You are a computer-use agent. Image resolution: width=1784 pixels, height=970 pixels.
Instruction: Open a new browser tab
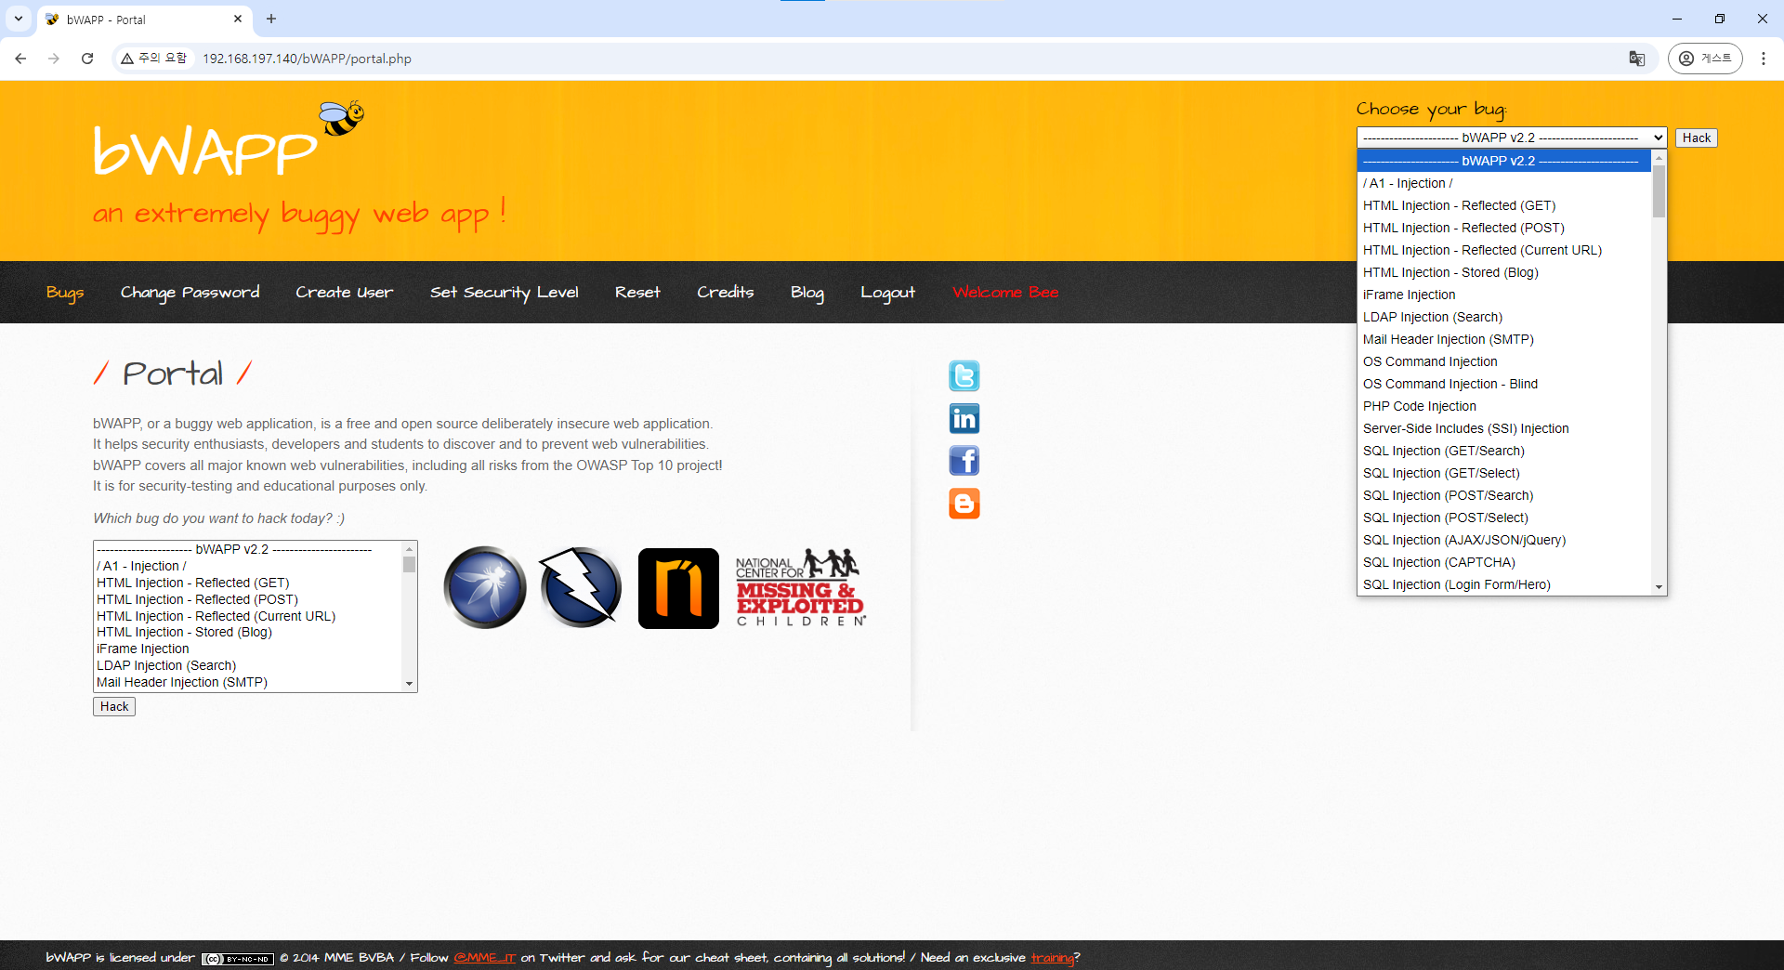[271, 19]
